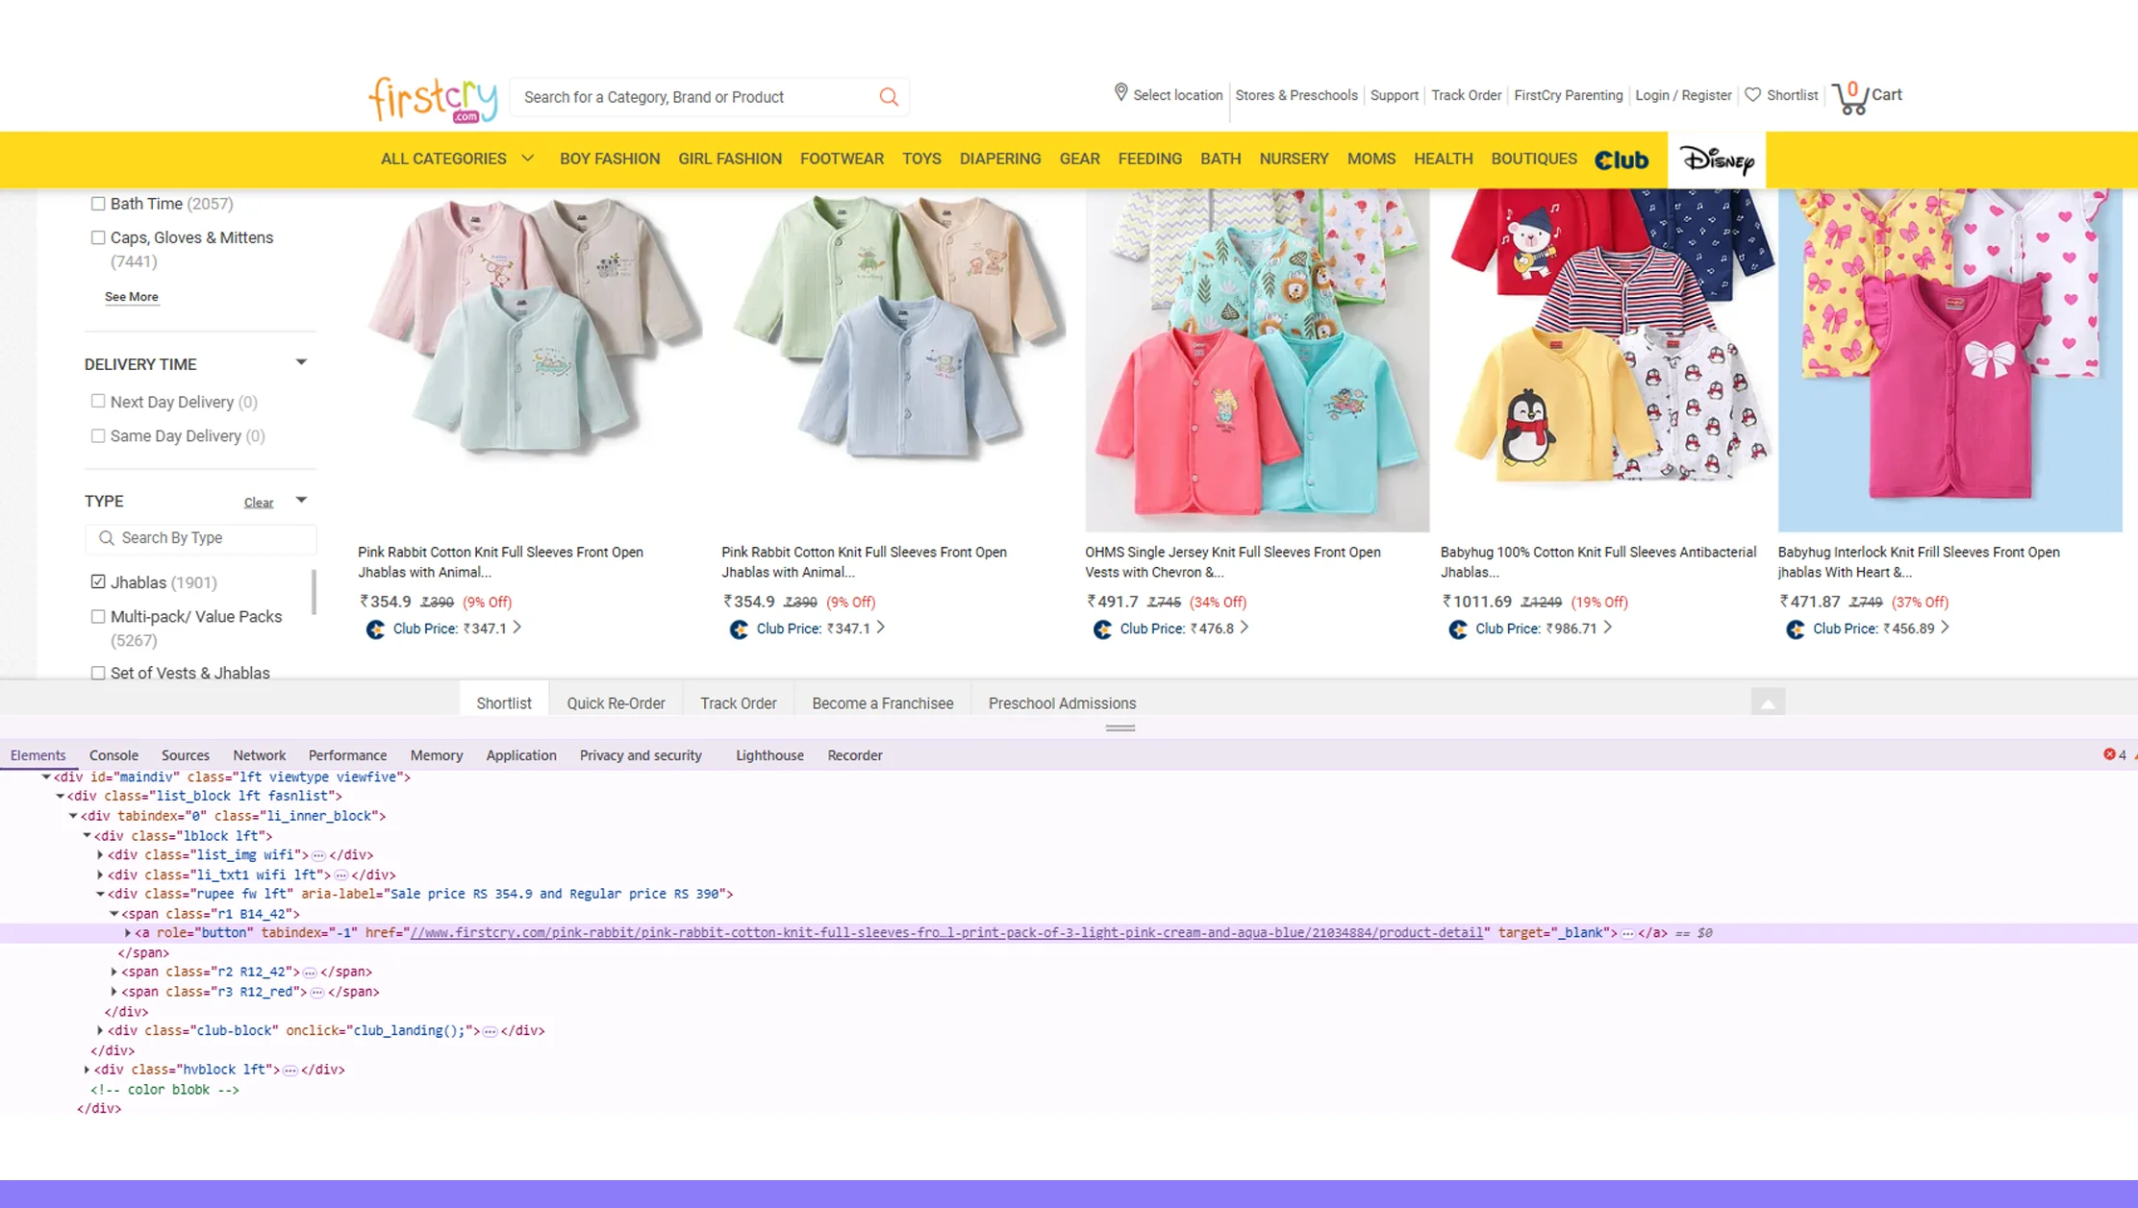Screen dimensions: 2138x1208
Task: Check the Bath Time category filter
Action: (98, 204)
